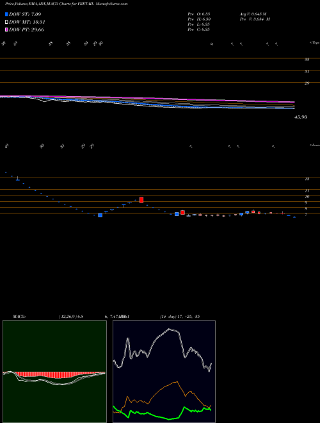Viewport: 320px width, 423px height.
Task: Select the 'DOW MT: 10.51' legend text
Action: [x=27, y=22]
